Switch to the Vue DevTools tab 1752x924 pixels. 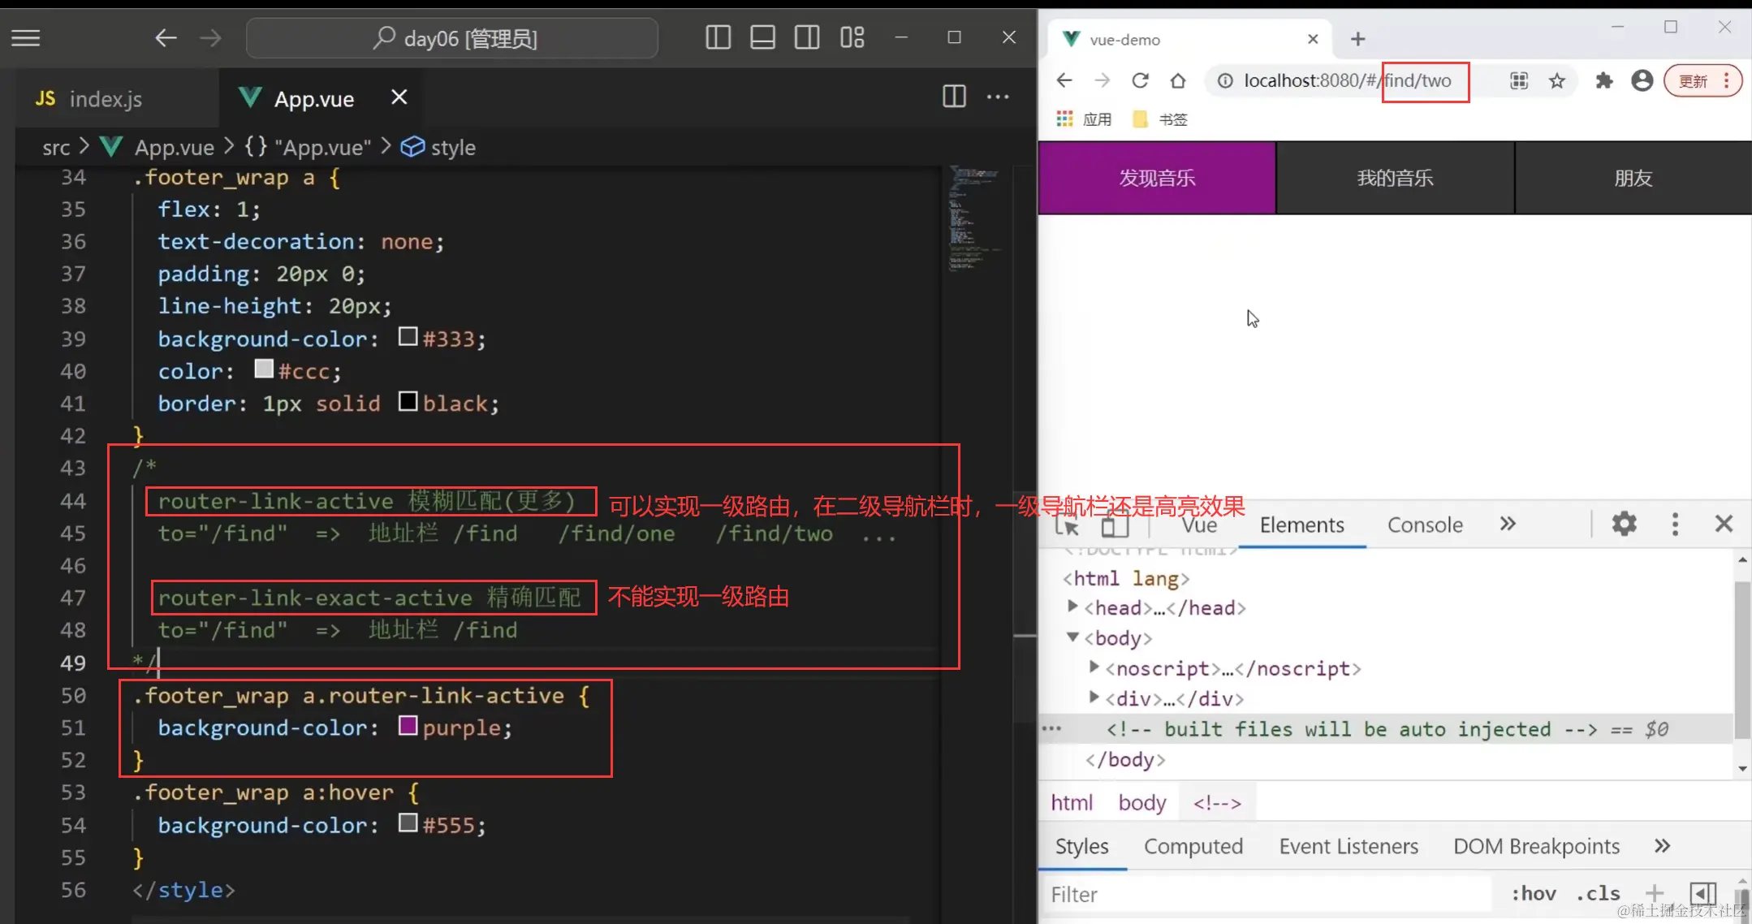tap(1199, 525)
